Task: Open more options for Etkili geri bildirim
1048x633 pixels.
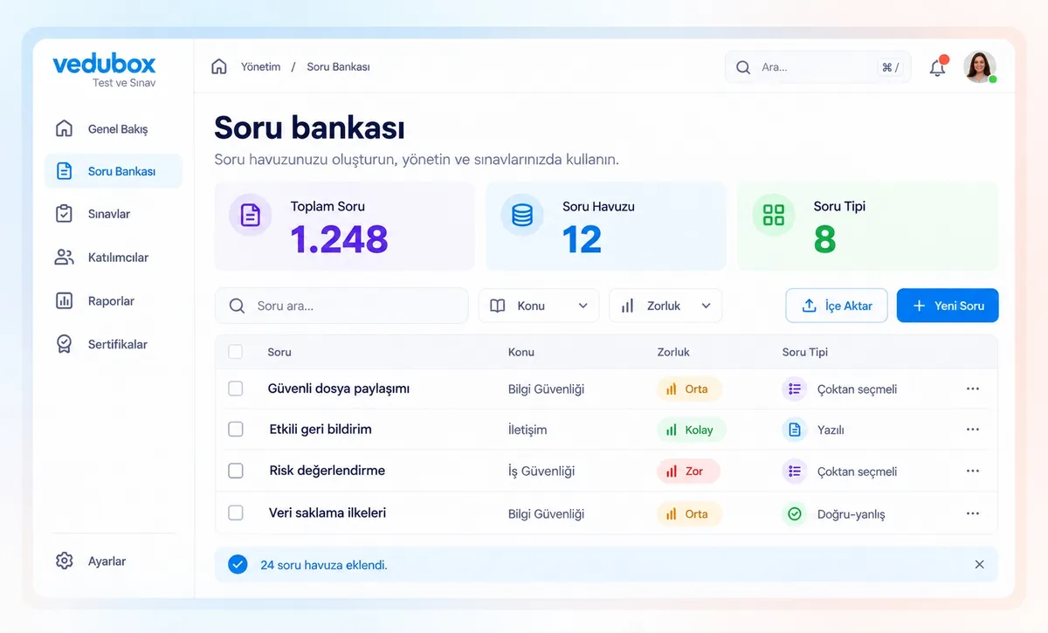Action: click(973, 430)
